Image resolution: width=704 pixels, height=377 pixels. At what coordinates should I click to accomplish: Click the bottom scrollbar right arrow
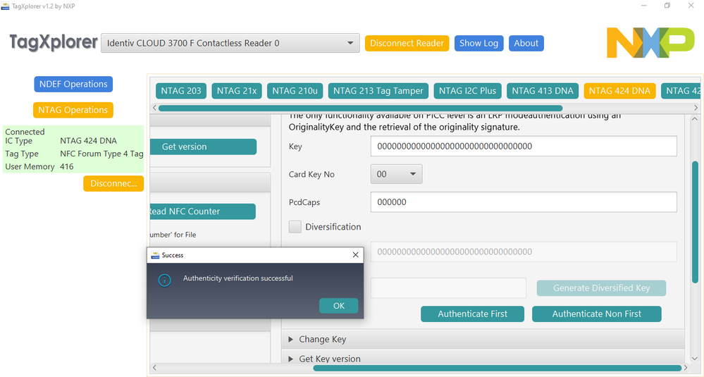(686, 368)
